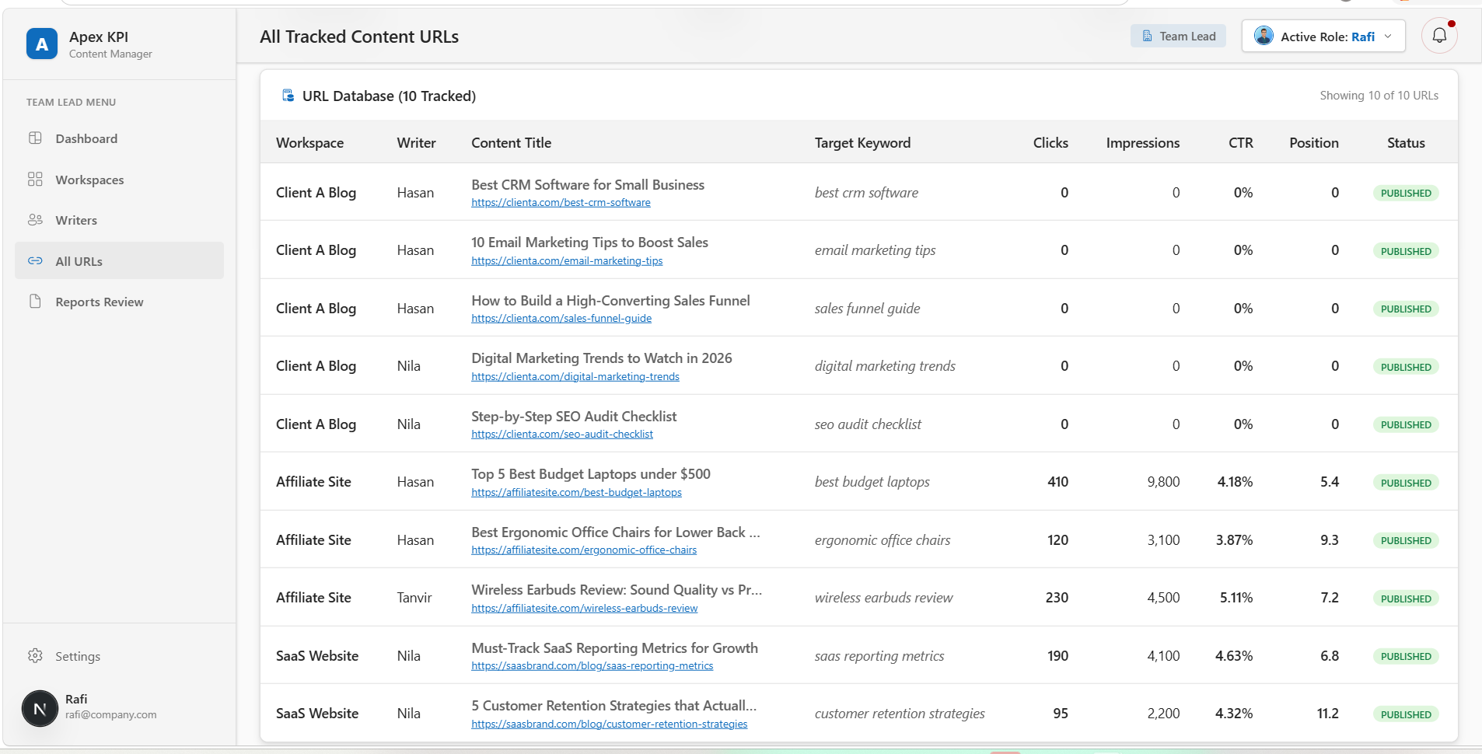Click the user avatar above rafi@company.com
The width and height of the screenshot is (1482, 754).
click(40, 708)
